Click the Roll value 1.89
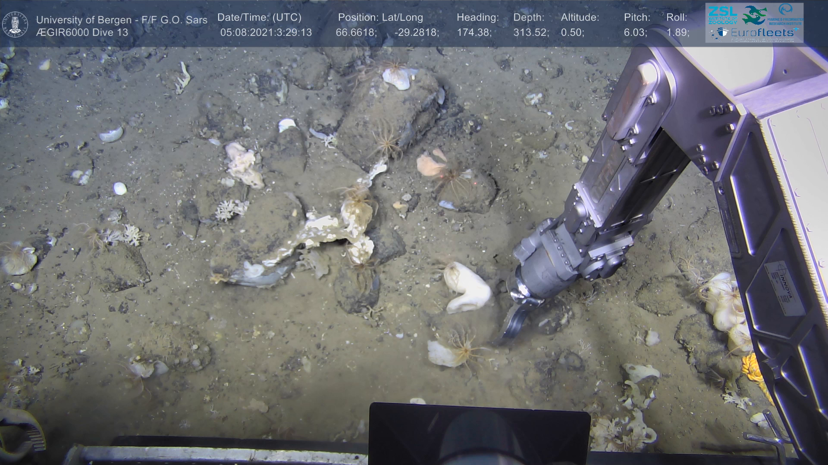The image size is (828, 465). coord(677,33)
